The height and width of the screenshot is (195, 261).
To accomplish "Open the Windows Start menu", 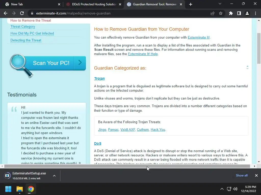I will click(x=8, y=189).
